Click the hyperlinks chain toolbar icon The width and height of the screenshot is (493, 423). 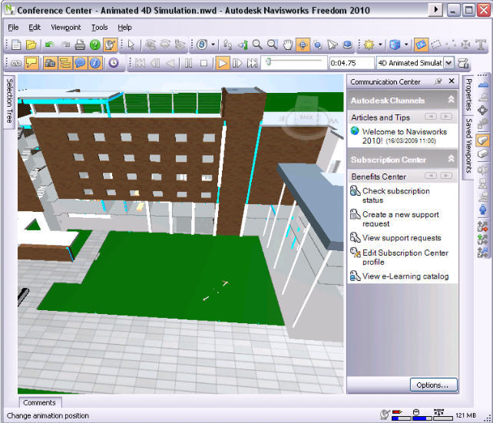(16, 63)
